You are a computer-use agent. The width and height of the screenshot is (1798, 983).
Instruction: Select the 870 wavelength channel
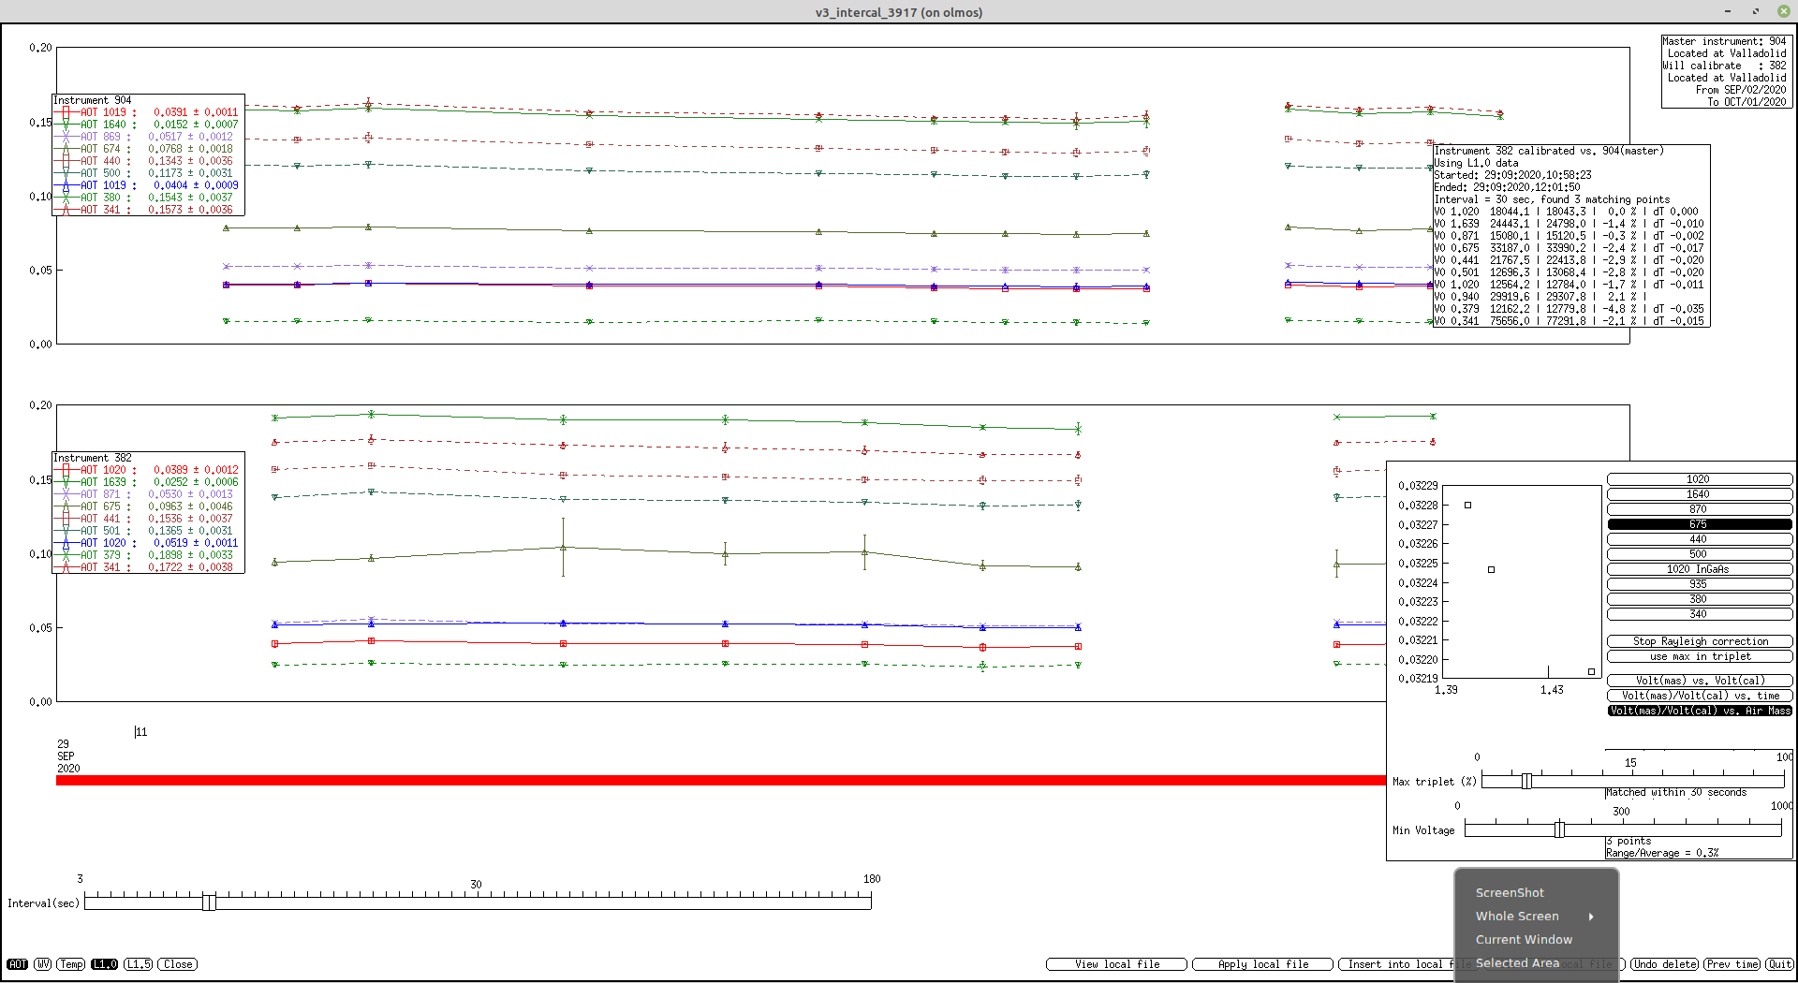click(1700, 509)
